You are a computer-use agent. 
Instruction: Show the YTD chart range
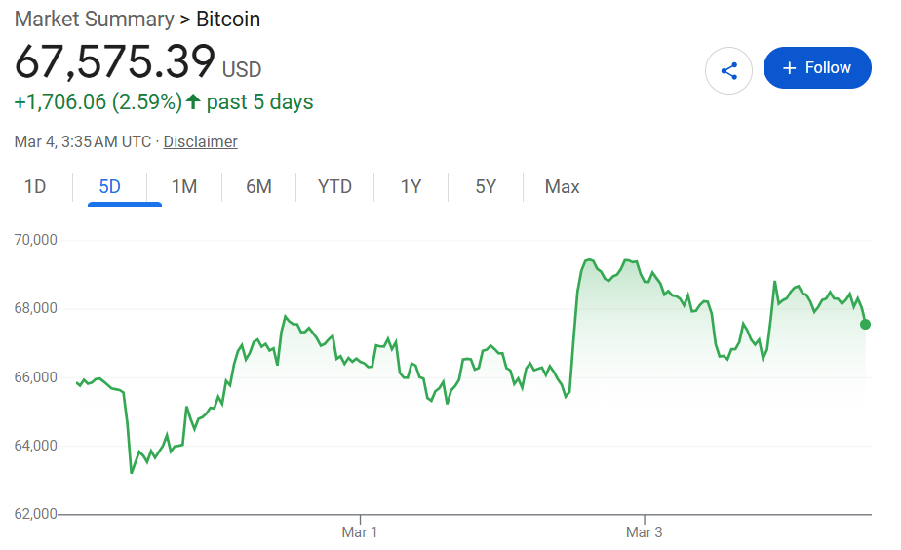coord(334,186)
